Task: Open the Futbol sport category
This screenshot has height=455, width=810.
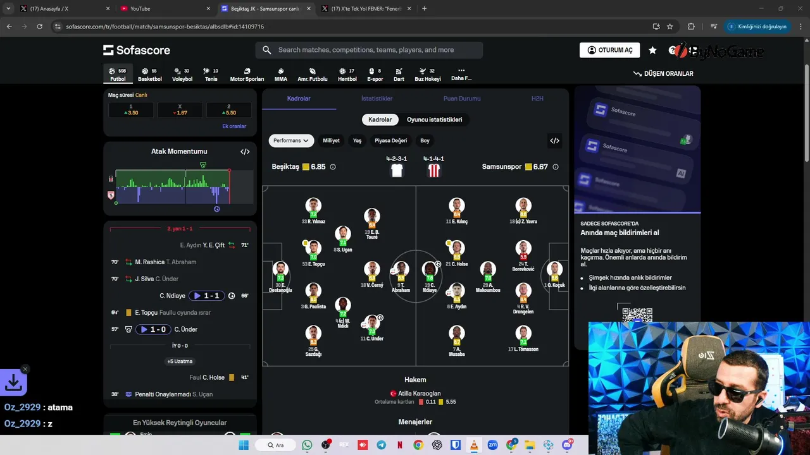Action: click(118, 75)
